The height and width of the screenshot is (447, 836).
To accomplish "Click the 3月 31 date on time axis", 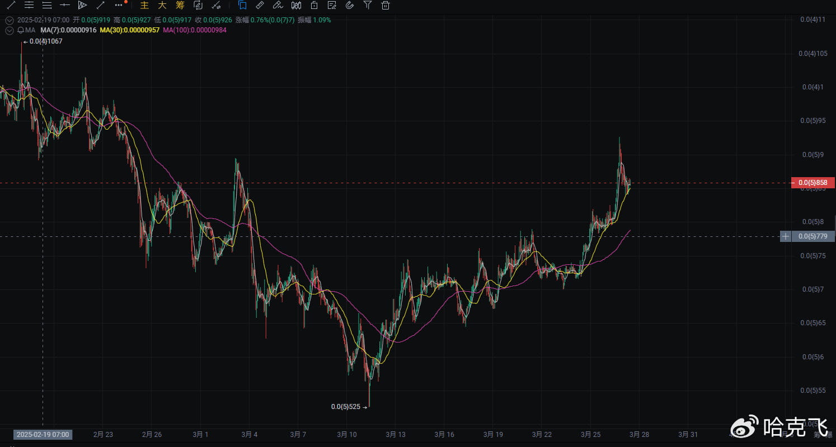I will (688, 434).
